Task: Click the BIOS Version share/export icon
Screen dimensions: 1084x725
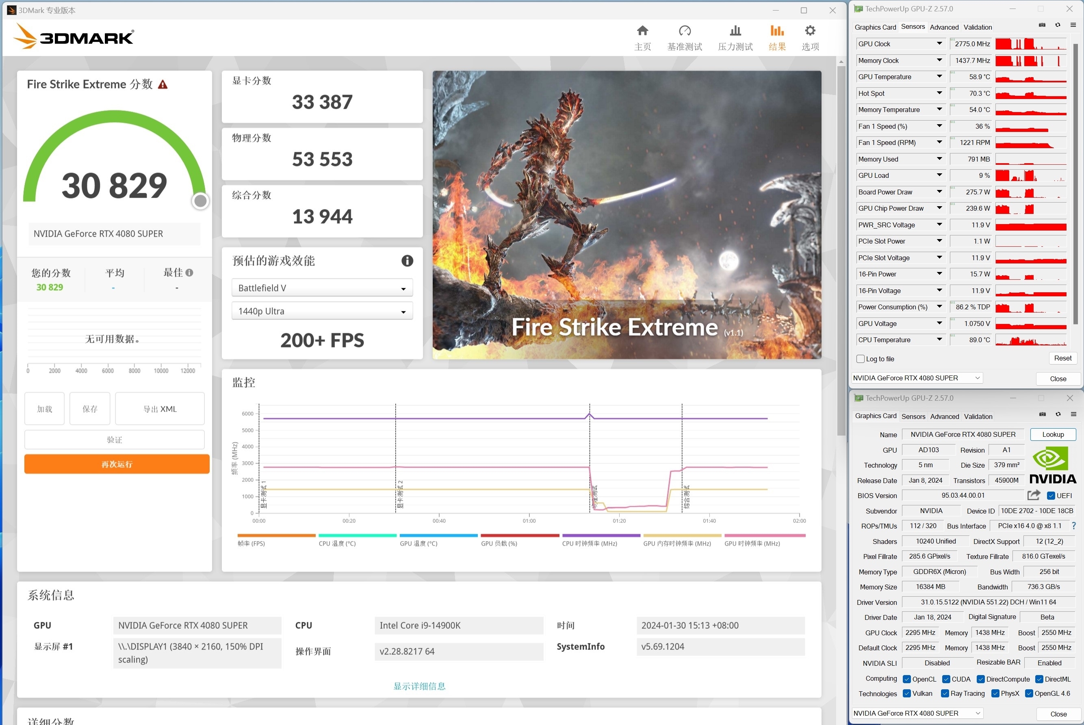Action: click(x=1034, y=495)
